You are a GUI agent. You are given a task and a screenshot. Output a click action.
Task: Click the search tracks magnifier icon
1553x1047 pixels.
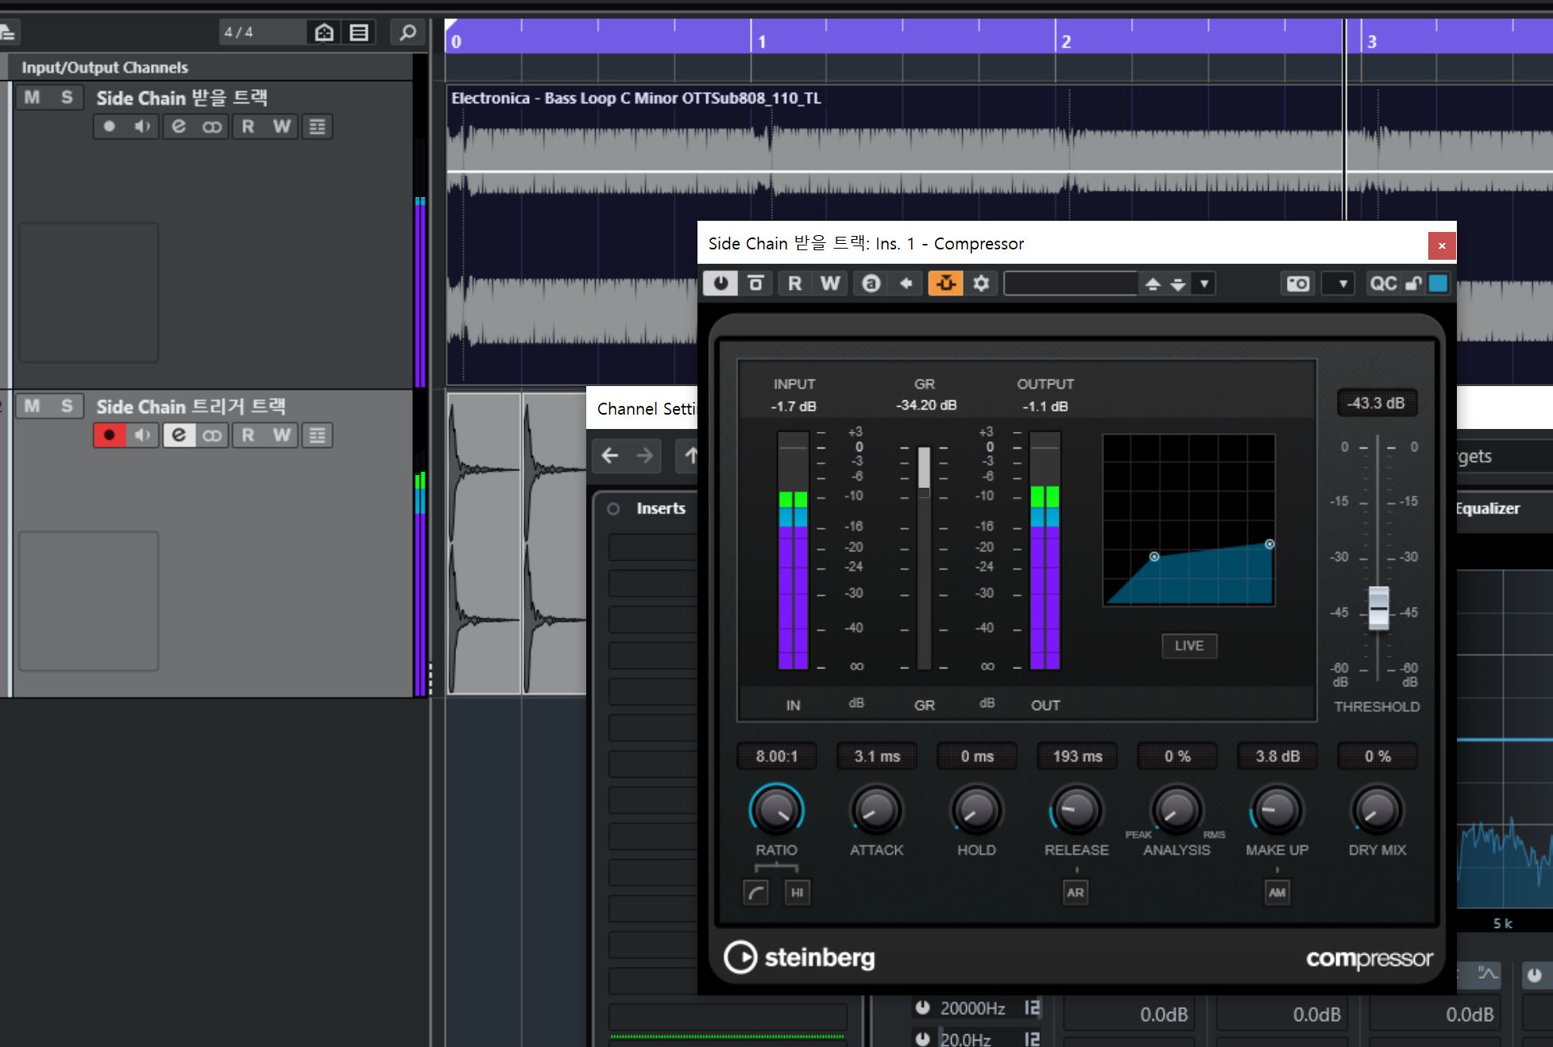click(x=408, y=33)
